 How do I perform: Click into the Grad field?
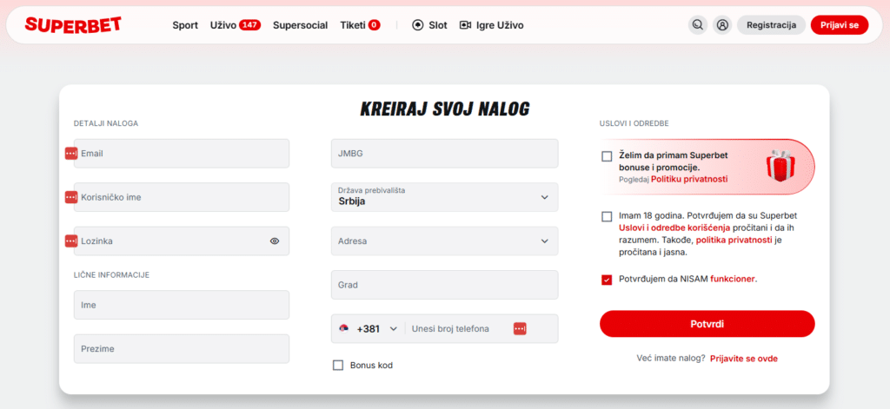pyautogui.click(x=444, y=285)
